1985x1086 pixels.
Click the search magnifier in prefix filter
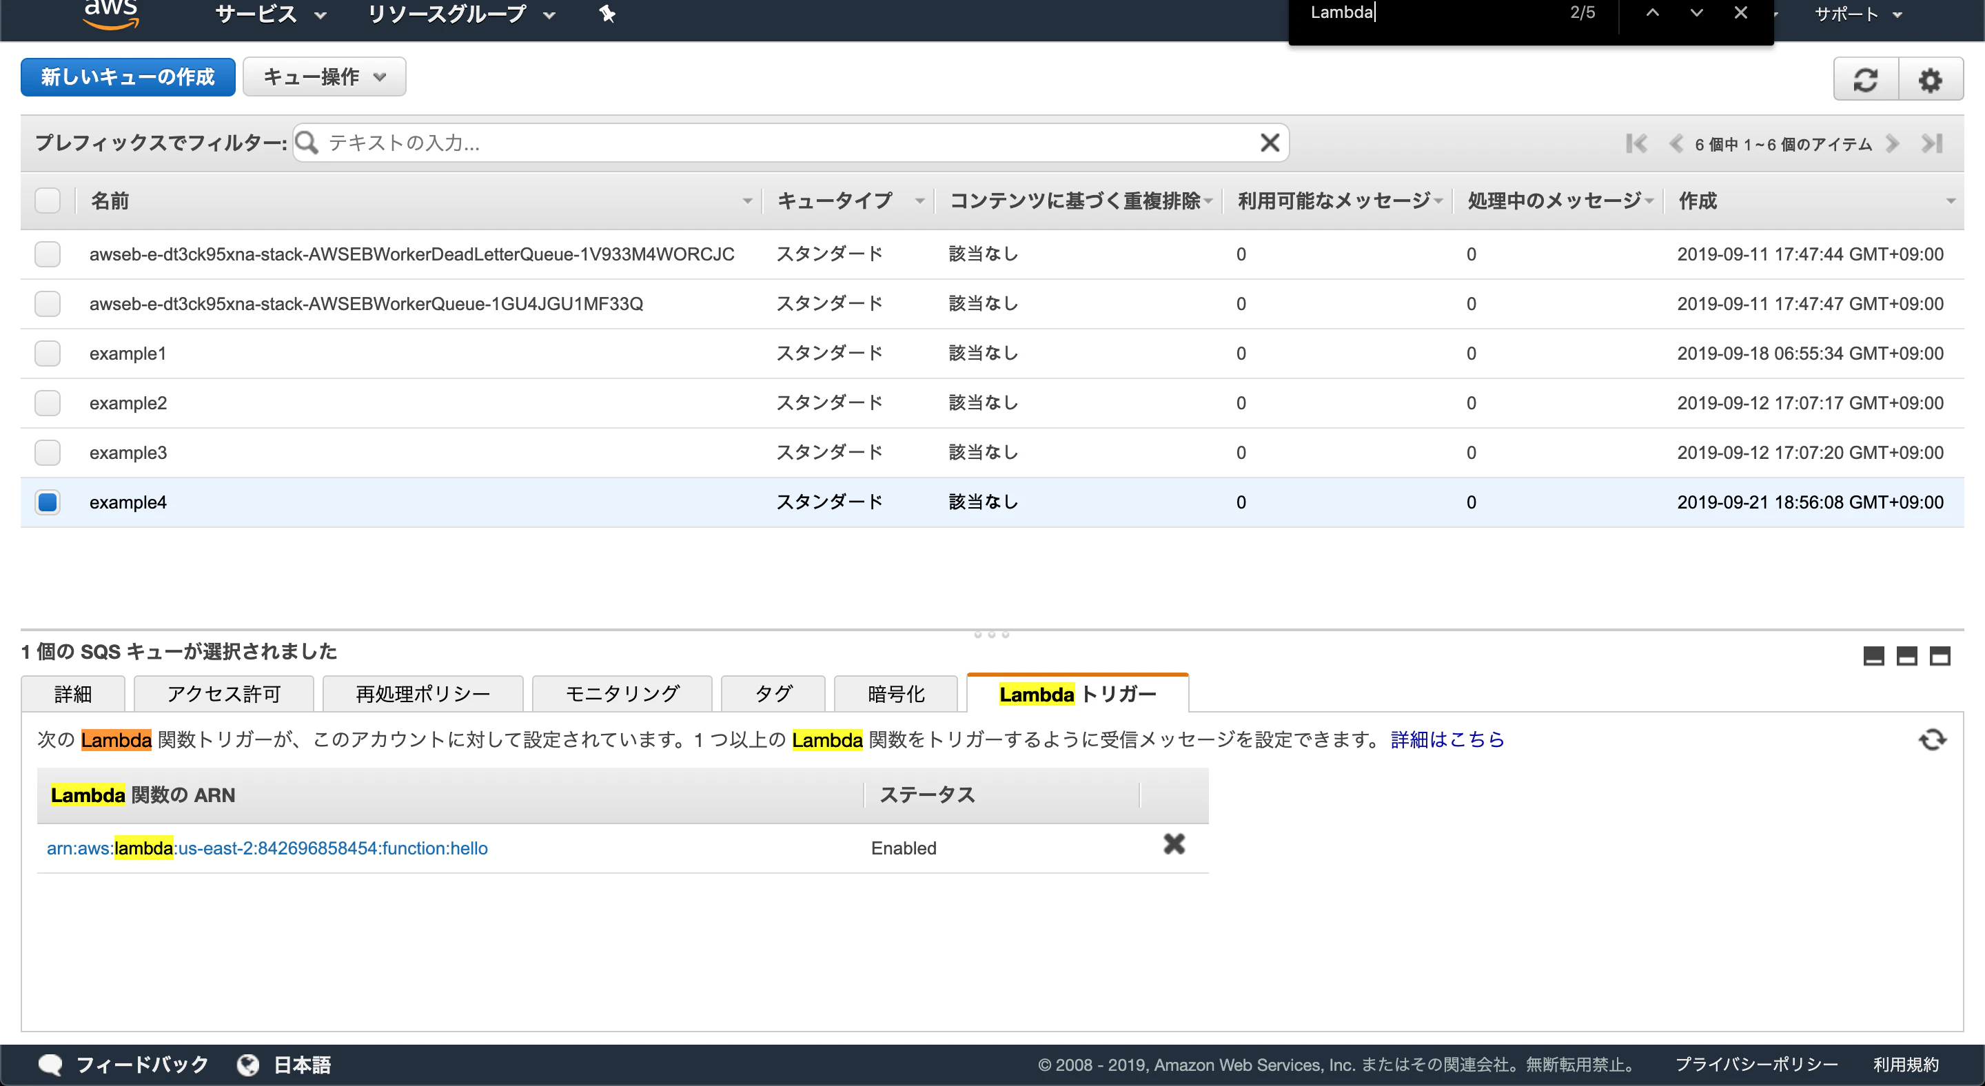pyautogui.click(x=307, y=143)
